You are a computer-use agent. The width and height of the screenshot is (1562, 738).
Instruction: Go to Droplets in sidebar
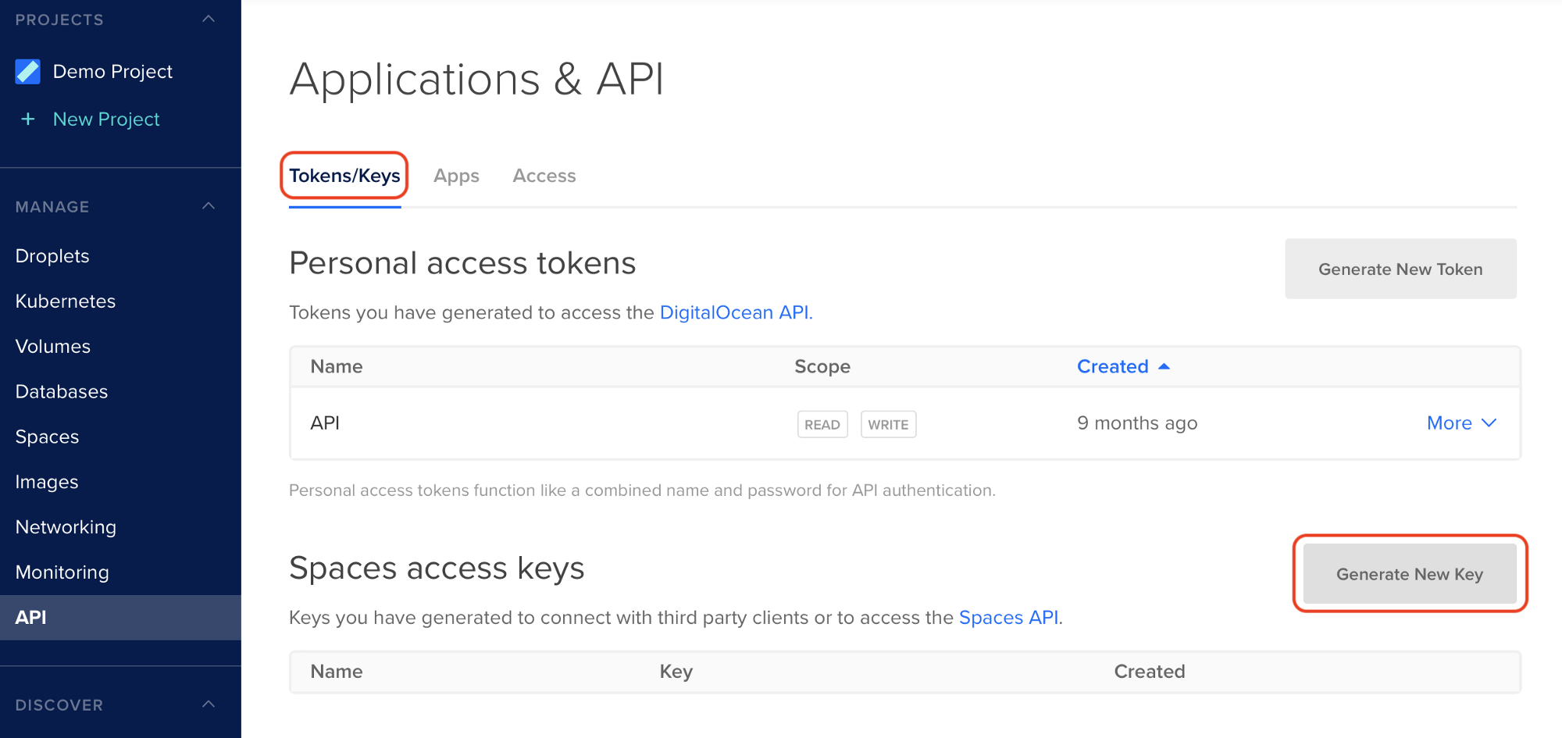(52, 256)
